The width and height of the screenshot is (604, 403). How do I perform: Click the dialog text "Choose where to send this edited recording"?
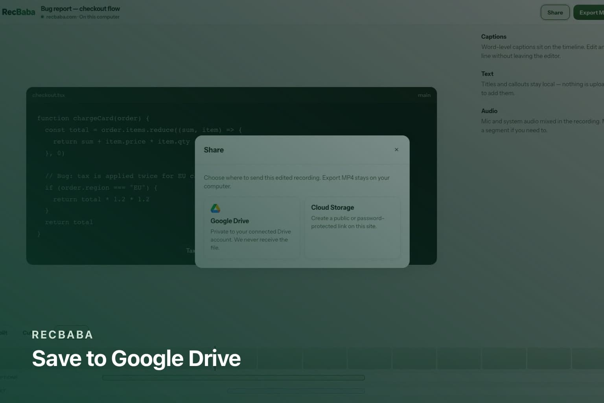[x=262, y=177]
